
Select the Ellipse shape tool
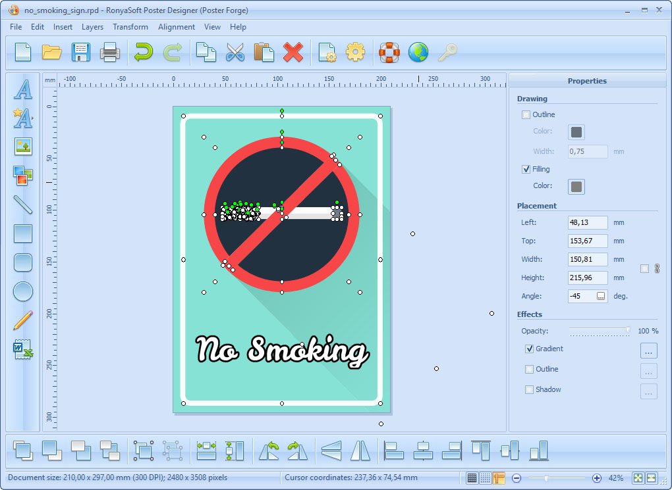[23, 291]
